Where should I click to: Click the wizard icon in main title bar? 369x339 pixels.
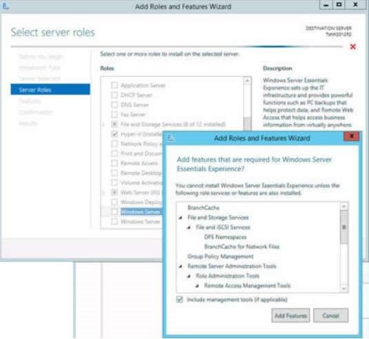coord(6,6)
